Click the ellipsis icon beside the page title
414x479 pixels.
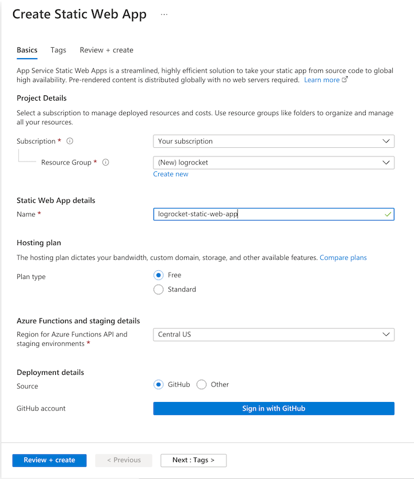(164, 15)
